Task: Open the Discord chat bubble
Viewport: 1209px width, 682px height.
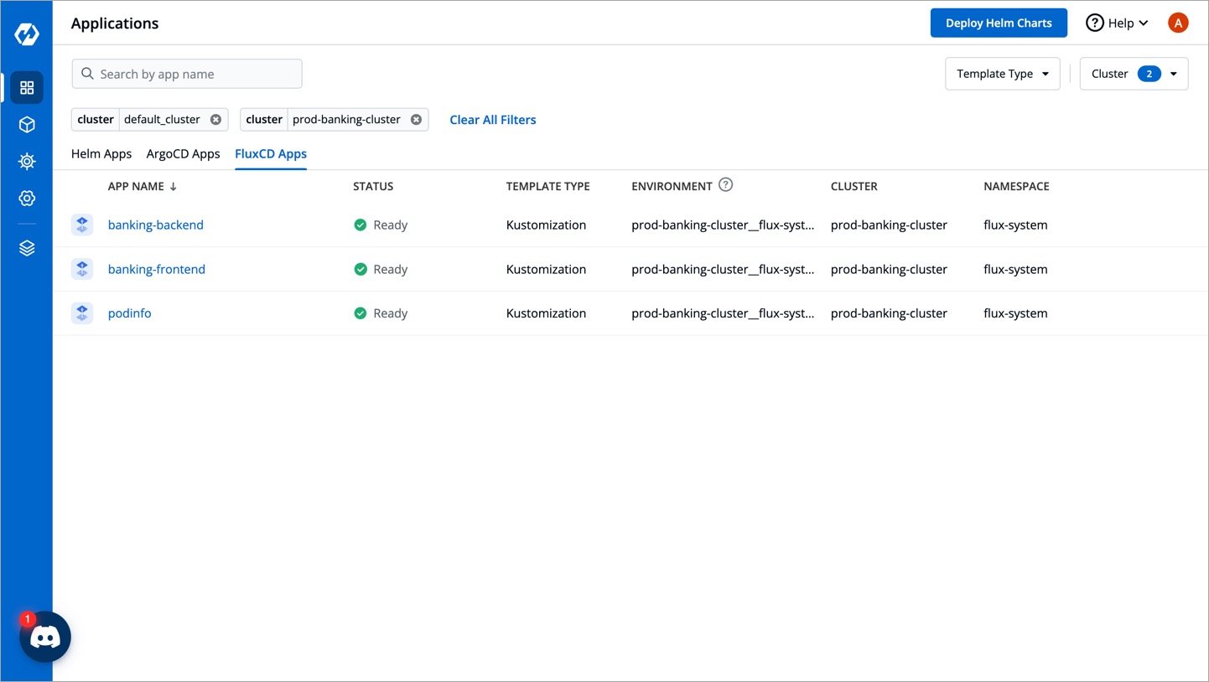Action: [45, 638]
